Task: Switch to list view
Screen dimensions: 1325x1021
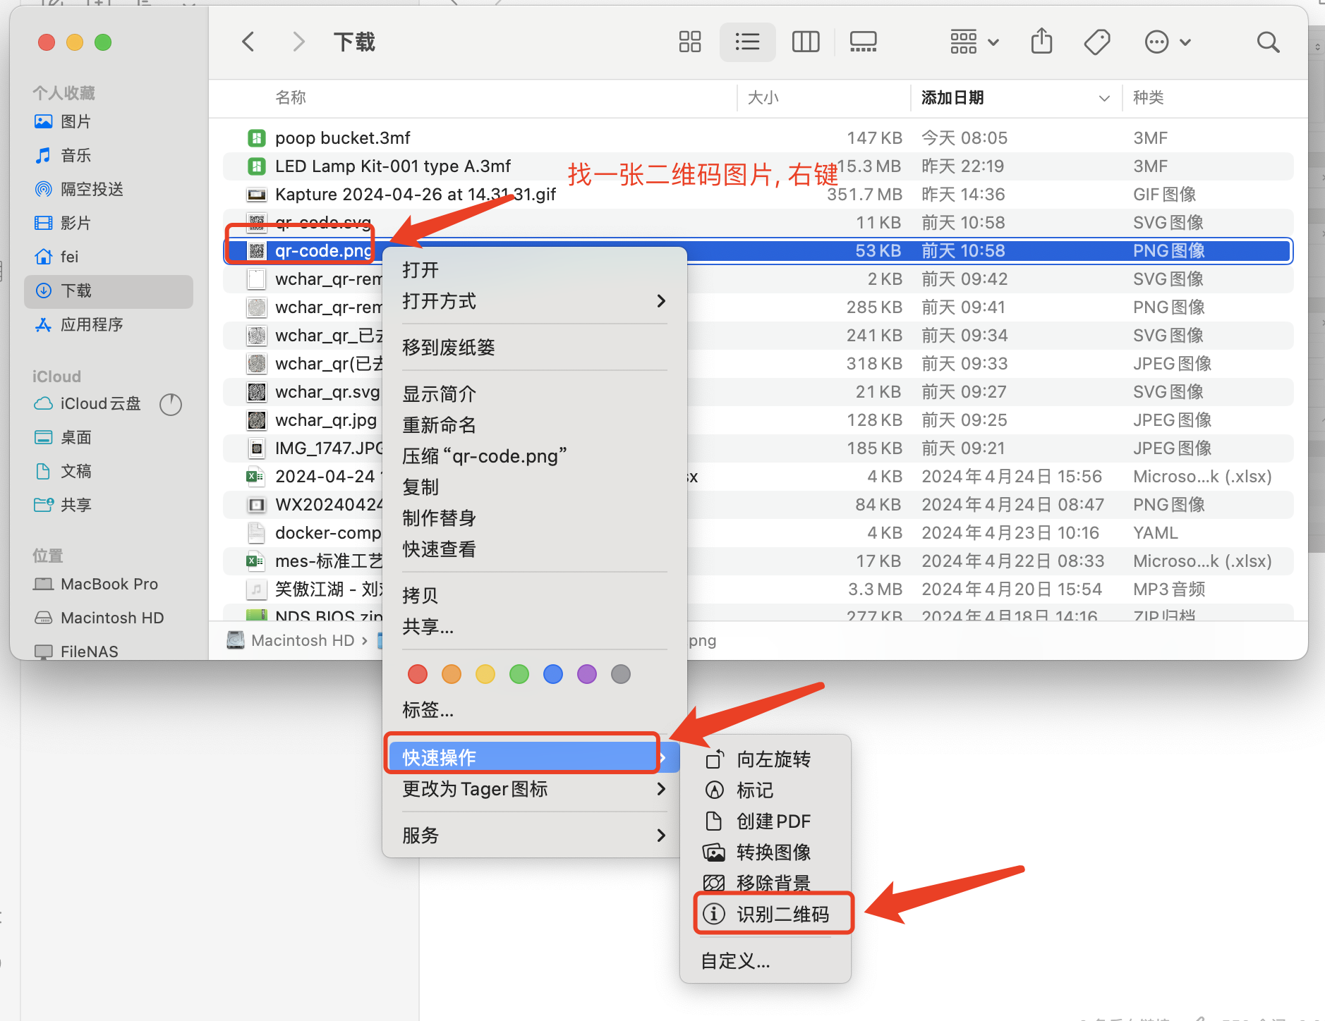Action: coord(747,42)
